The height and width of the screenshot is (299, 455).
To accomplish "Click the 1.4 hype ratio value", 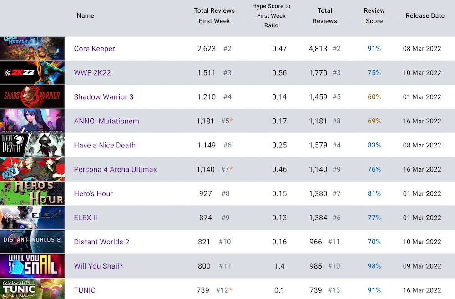I will [x=279, y=266].
